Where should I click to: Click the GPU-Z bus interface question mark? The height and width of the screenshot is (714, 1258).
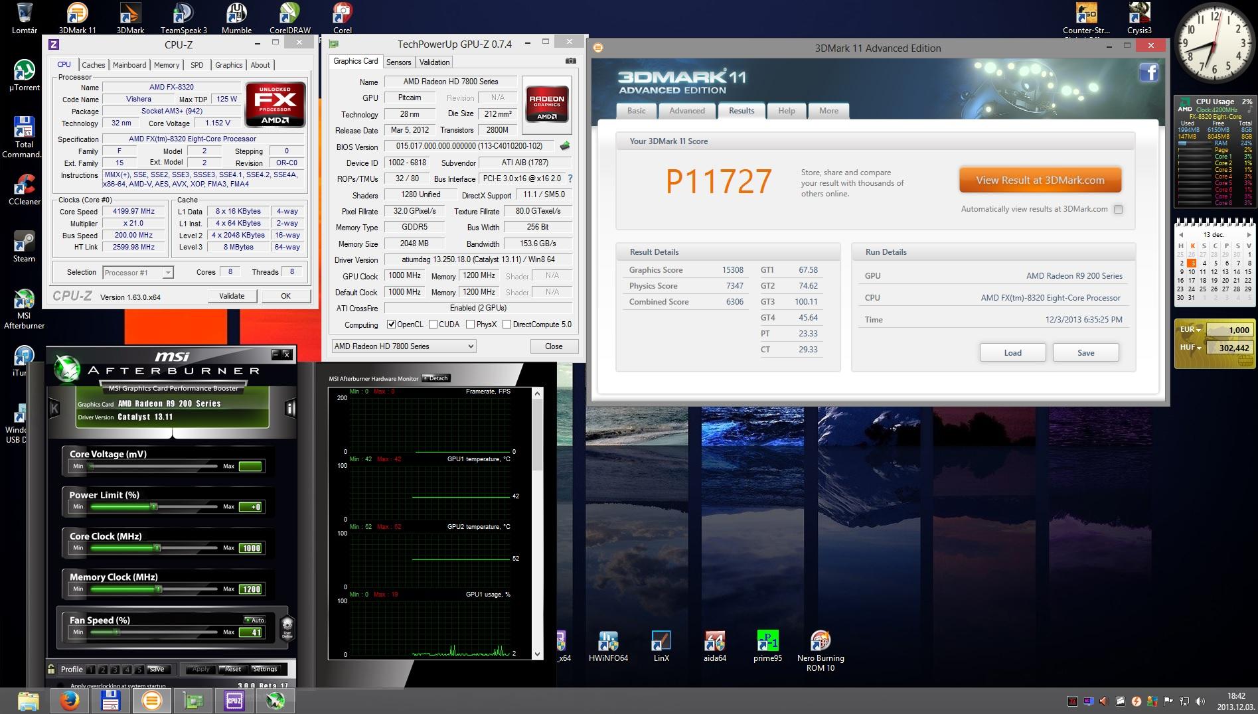tap(570, 178)
